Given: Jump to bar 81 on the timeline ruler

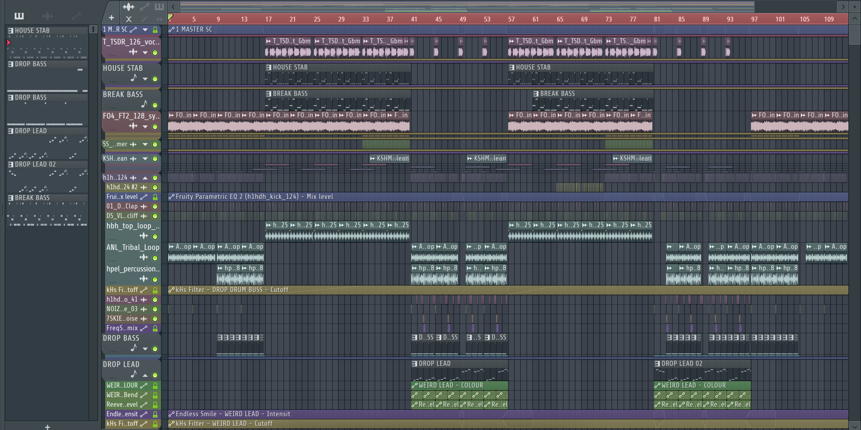Looking at the screenshot, I should (657, 19).
